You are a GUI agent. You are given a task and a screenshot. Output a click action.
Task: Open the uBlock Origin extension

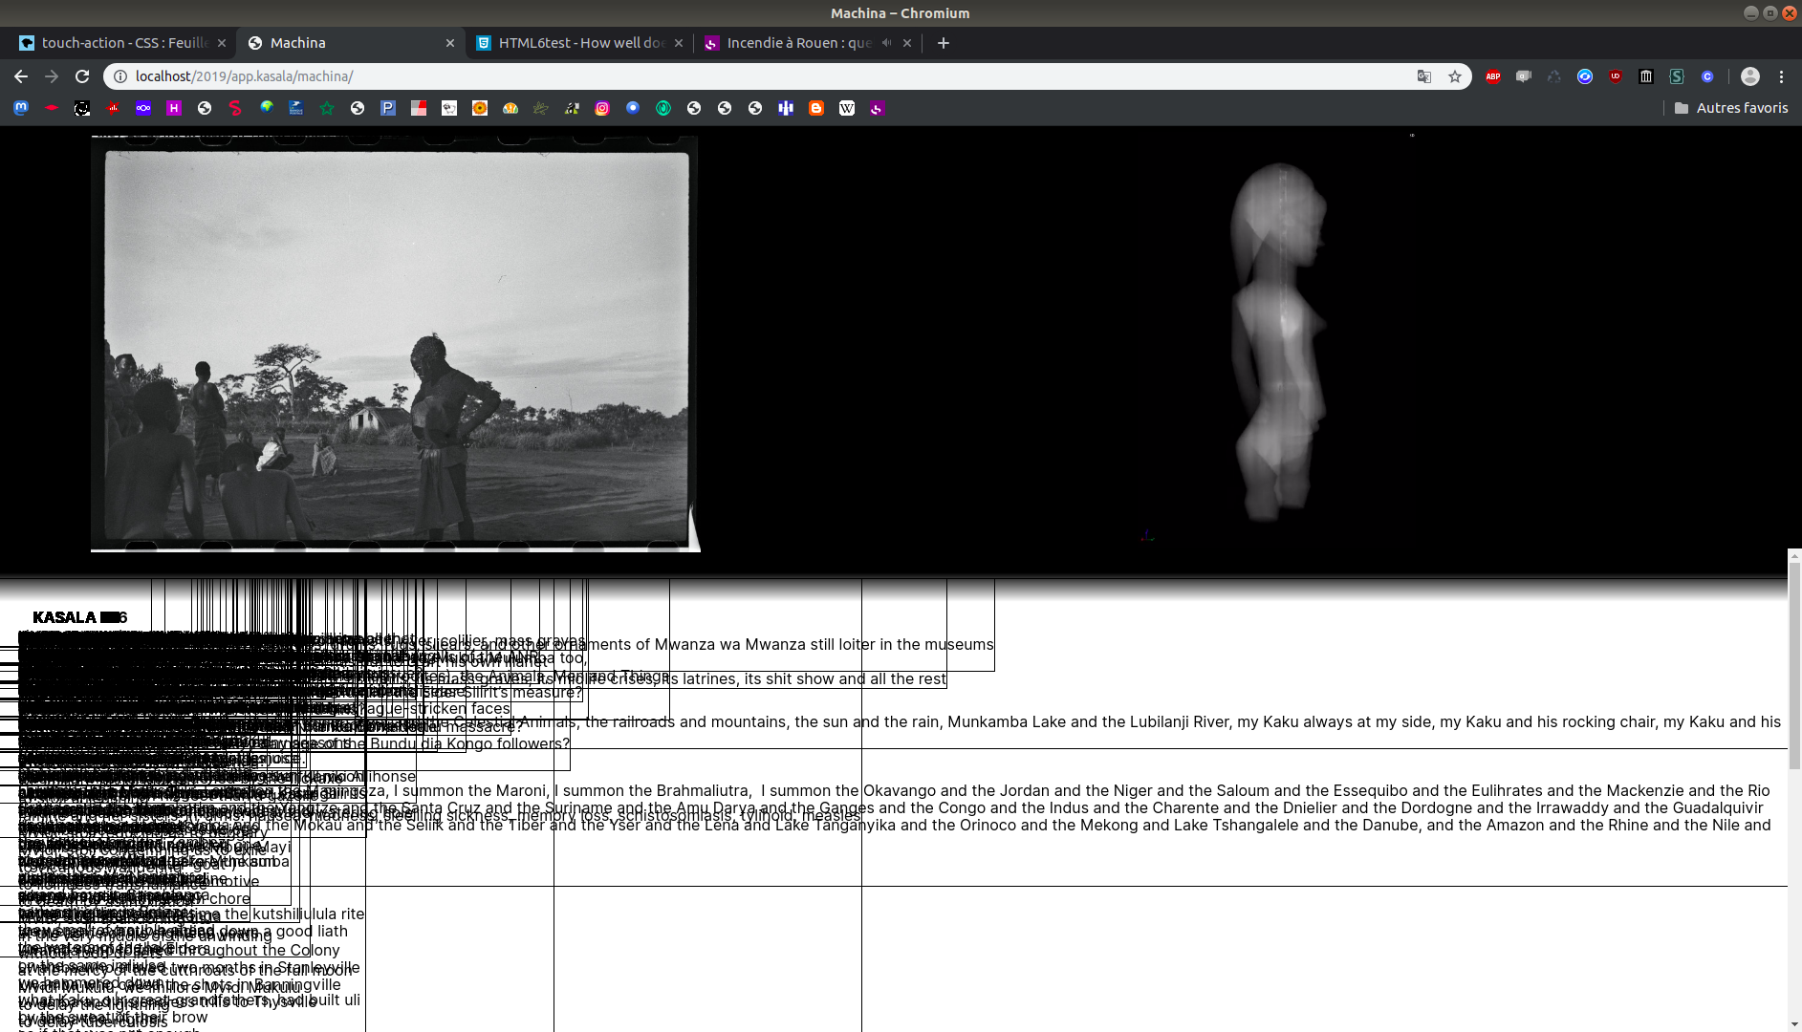(x=1615, y=76)
